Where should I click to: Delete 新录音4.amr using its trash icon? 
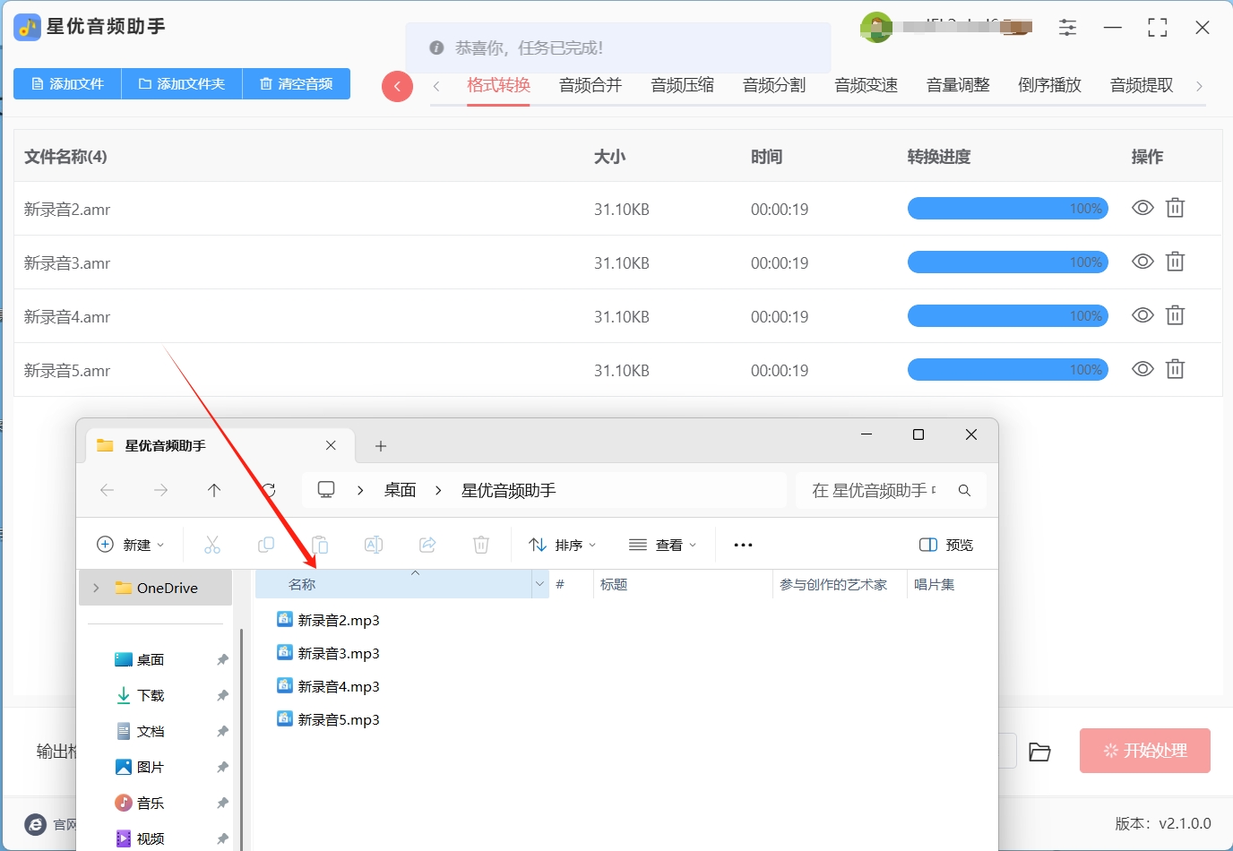1175,315
